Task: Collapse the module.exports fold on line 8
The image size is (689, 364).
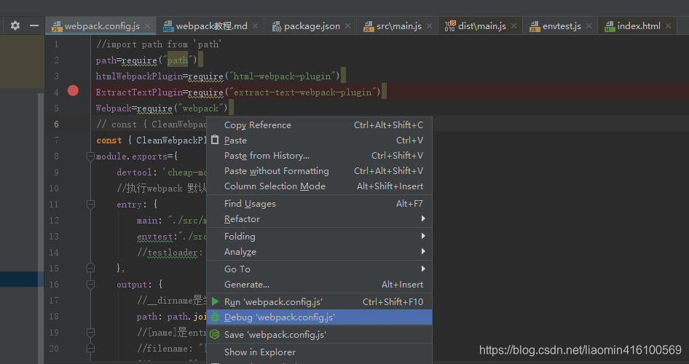Action: point(90,157)
